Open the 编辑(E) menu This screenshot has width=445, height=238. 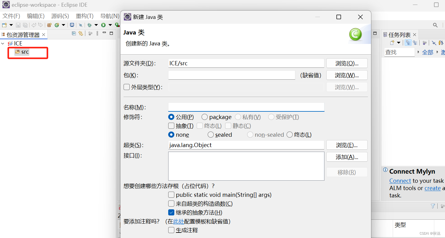point(36,16)
